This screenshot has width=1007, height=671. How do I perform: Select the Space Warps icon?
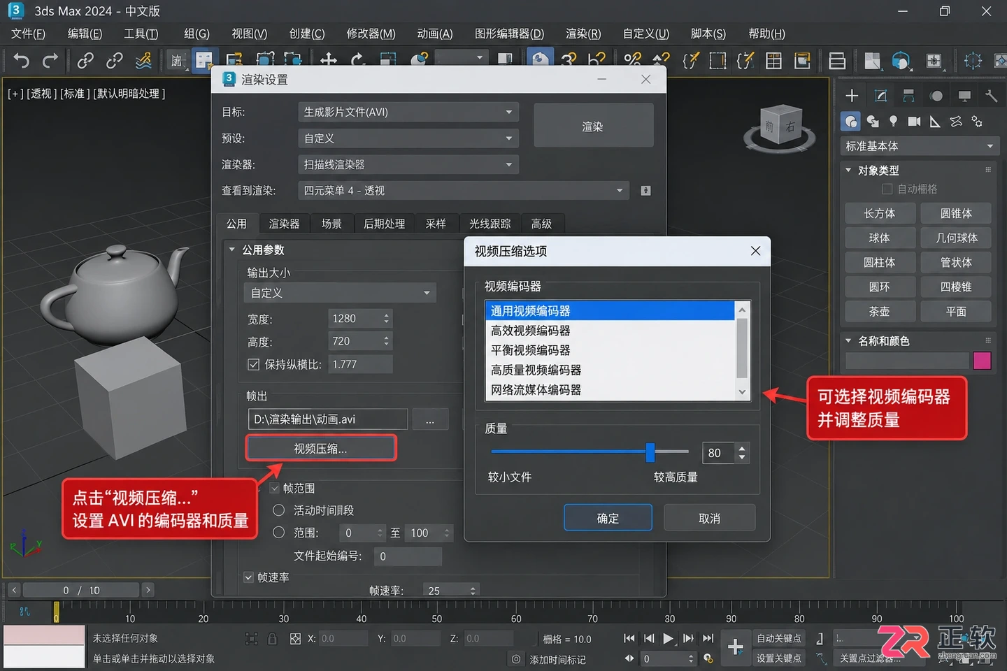click(956, 122)
